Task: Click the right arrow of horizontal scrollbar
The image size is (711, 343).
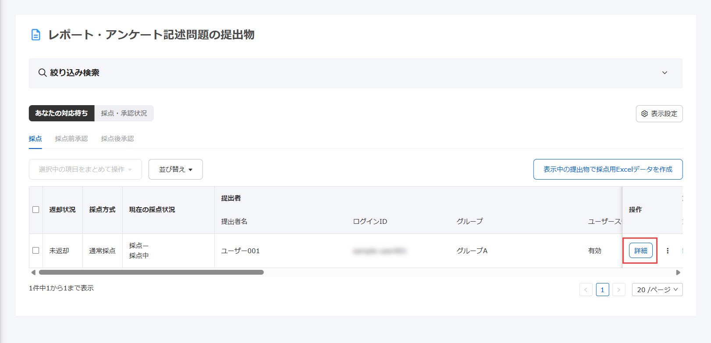Action: tap(678, 272)
